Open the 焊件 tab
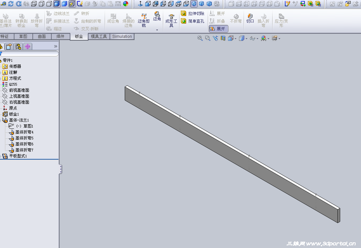361x248 pixels. point(60,36)
